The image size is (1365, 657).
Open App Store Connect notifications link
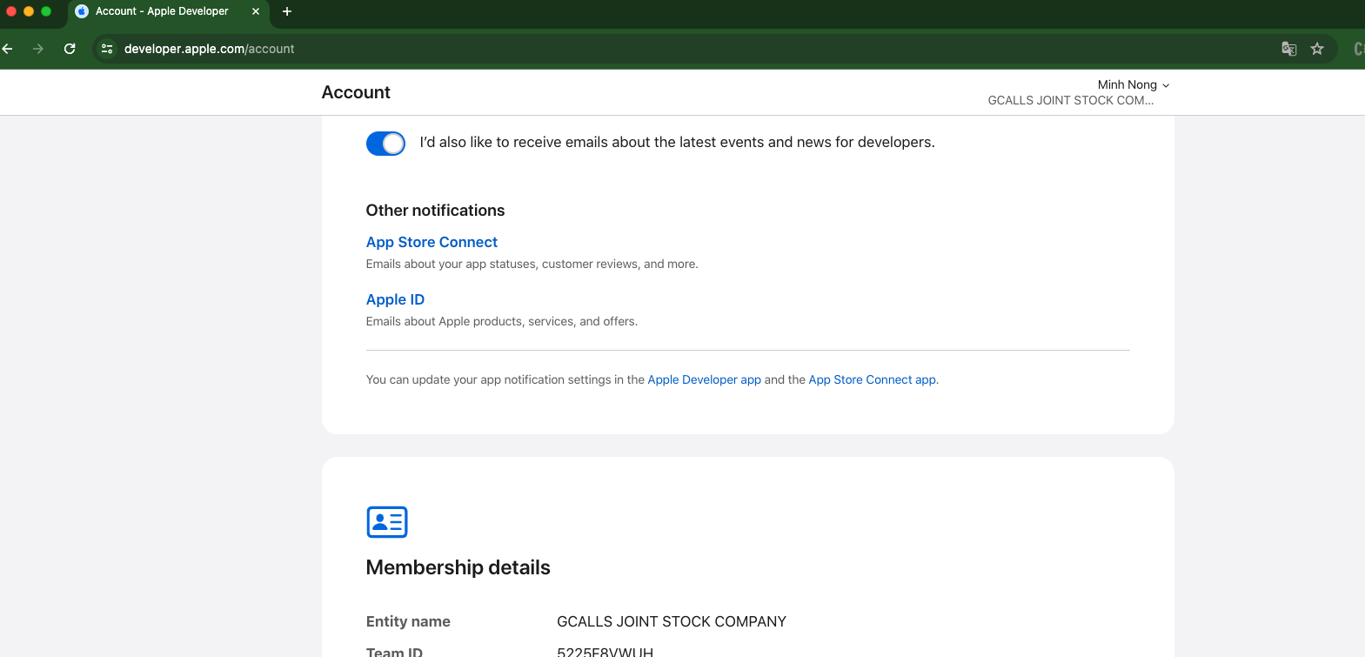(432, 242)
